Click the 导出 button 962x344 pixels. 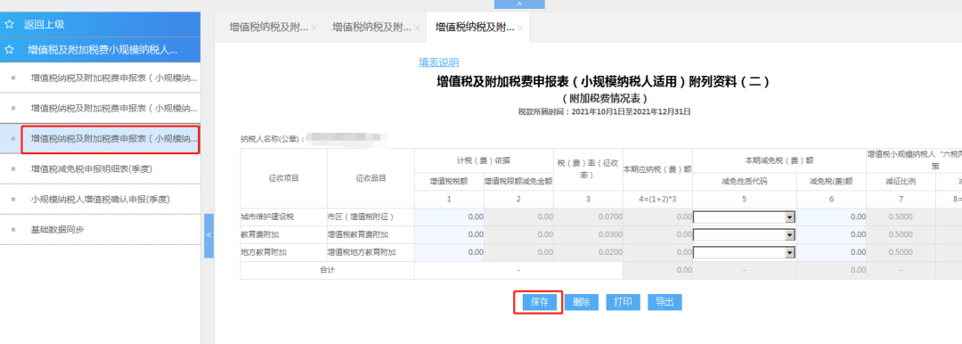[x=664, y=302]
